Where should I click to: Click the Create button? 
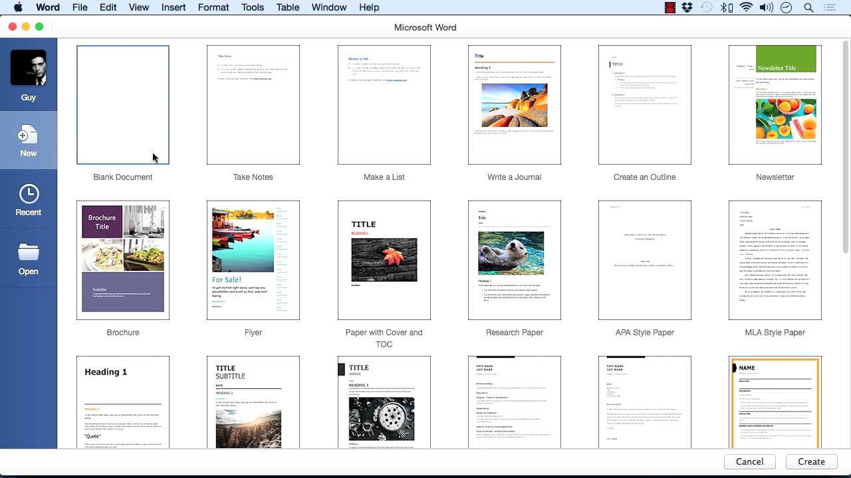811,461
